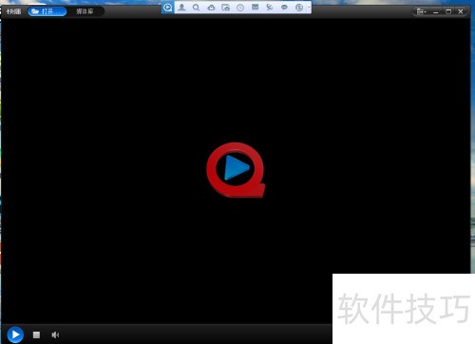Image resolution: width=475 pixels, height=344 pixels.
Task: Click the envelope mail icon
Action: (255, 8)
